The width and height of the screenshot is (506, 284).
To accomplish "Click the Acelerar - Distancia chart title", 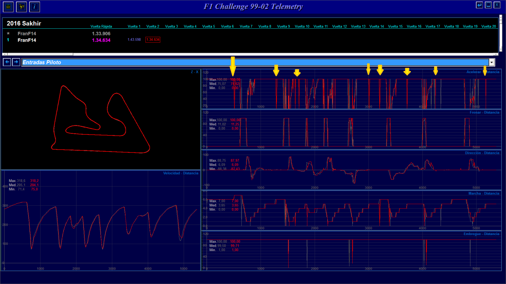I will coord(483,72).
